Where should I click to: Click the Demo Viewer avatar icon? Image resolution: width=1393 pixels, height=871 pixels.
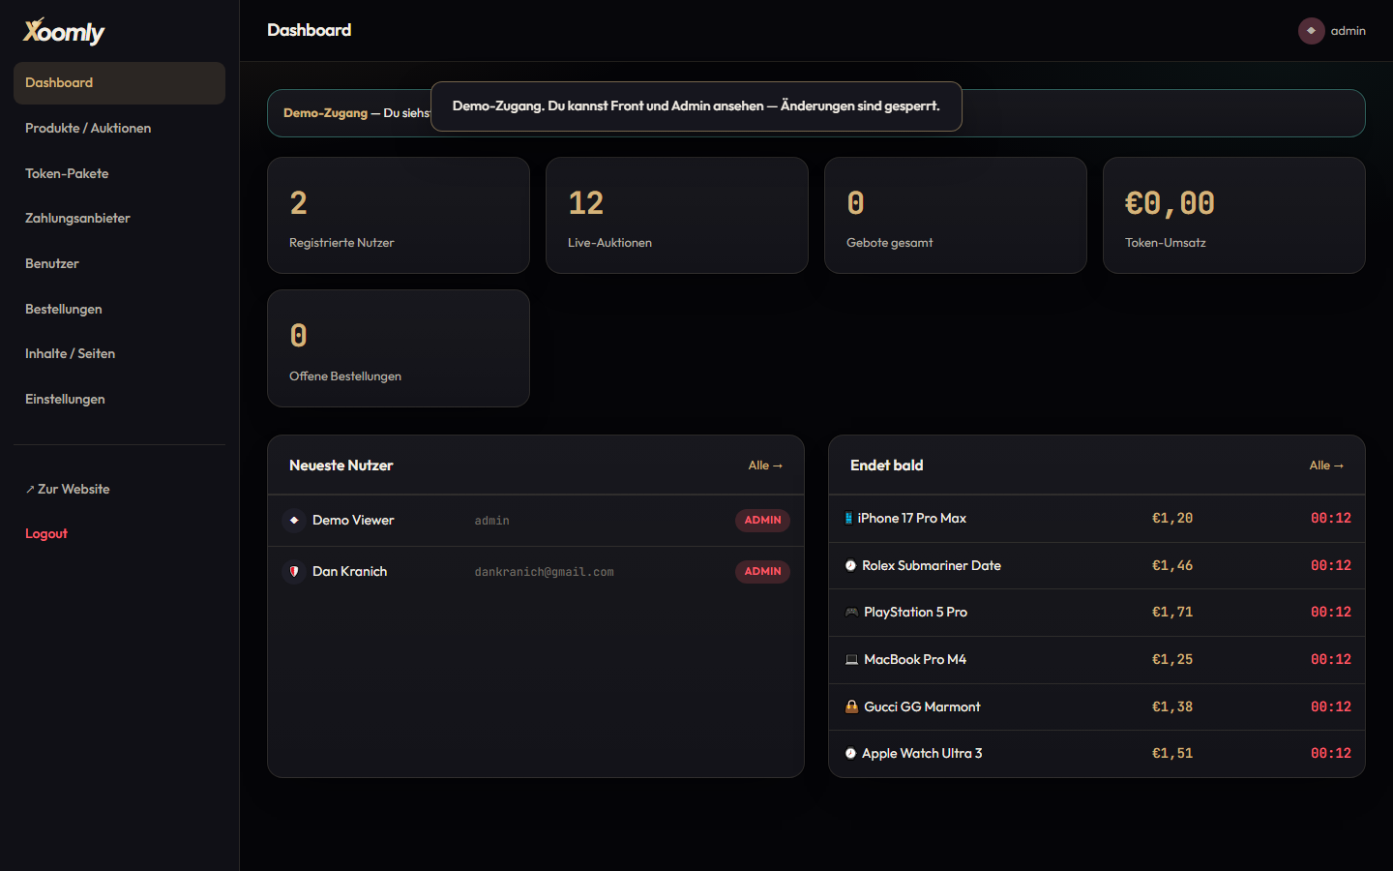click(294, 521)
